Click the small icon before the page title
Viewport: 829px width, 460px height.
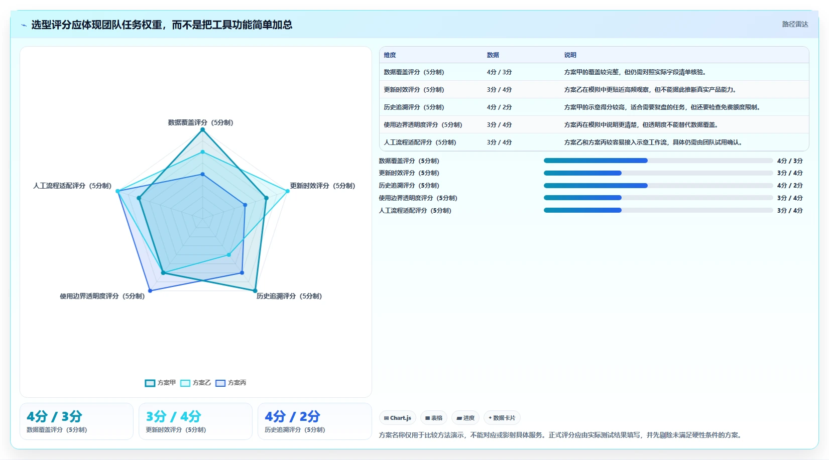click(x=24, y=25)
